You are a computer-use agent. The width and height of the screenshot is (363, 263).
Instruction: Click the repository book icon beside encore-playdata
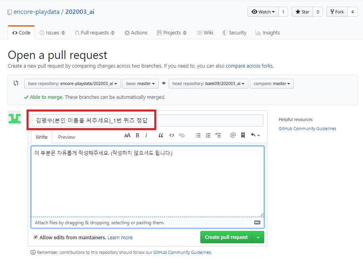point(10,12)
